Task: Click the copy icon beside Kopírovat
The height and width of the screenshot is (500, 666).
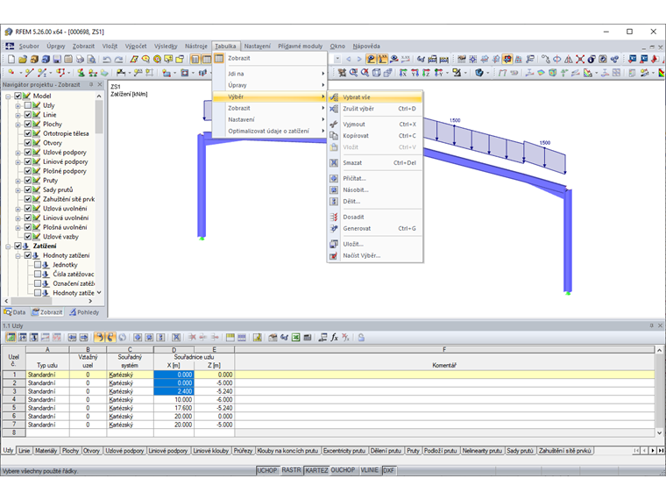Action: click(334, 136)
